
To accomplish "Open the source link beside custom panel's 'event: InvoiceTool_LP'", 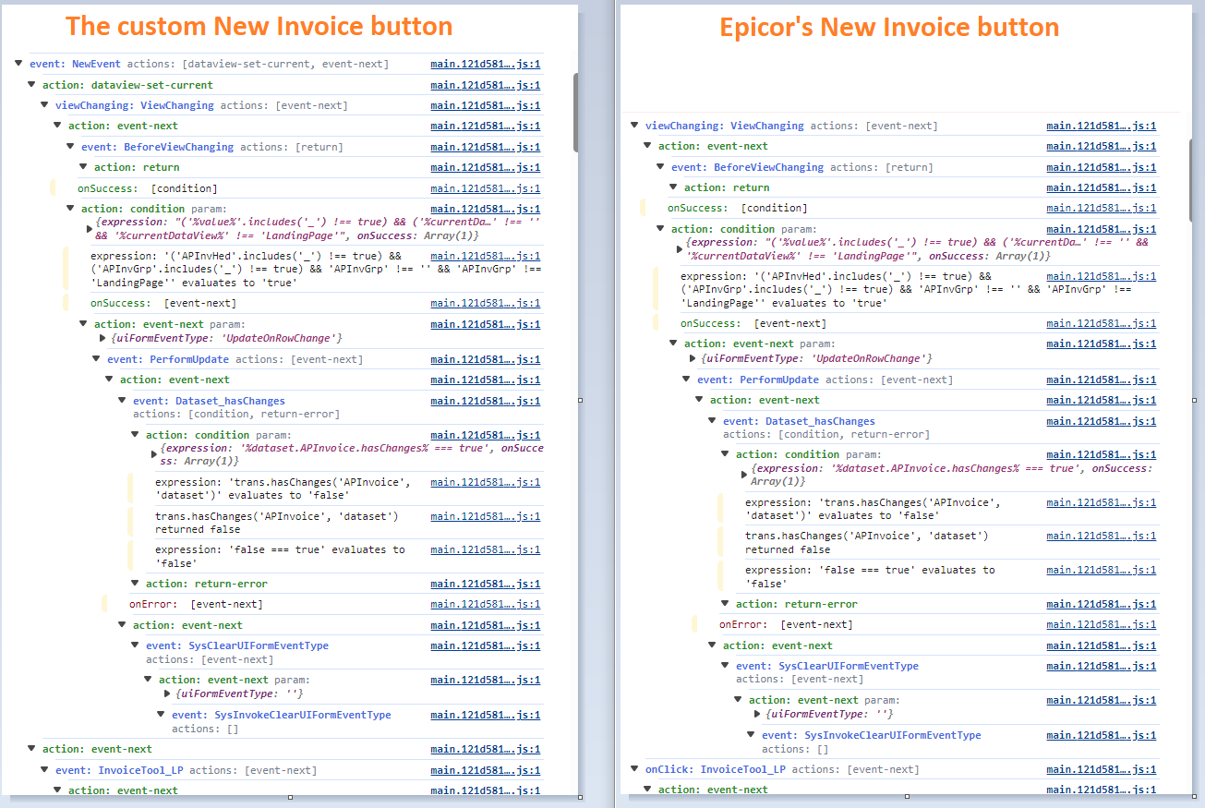I will 486,770.
